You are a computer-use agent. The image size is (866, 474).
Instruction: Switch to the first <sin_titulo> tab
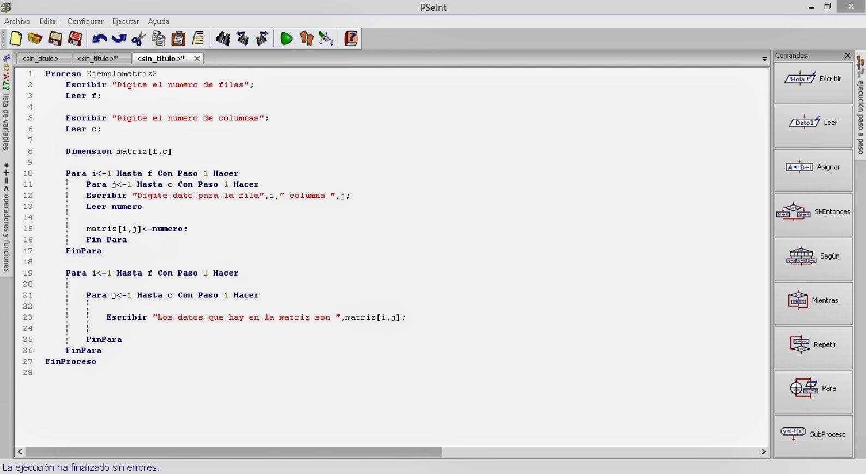point(44,58)
